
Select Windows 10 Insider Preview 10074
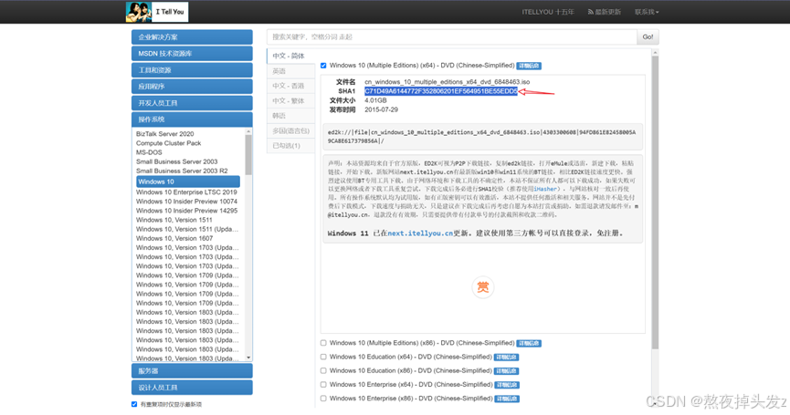click(186, 202)
